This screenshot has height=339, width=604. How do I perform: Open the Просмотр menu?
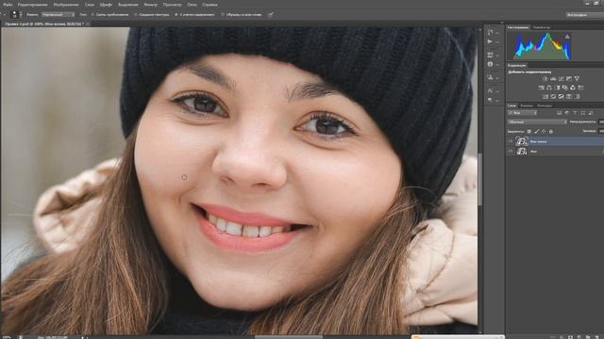pos(172,5)
